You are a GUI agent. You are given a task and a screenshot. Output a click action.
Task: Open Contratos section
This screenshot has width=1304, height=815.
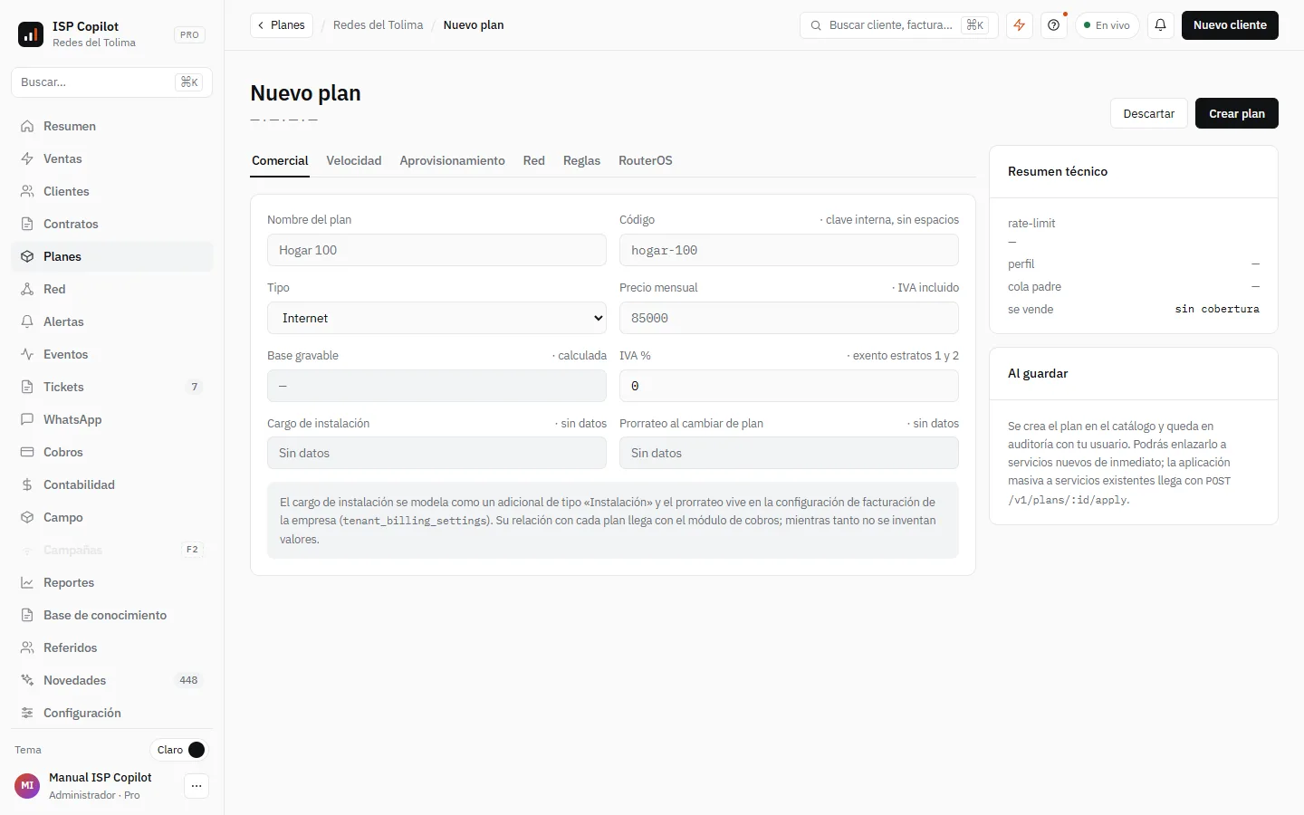[111, 224]
